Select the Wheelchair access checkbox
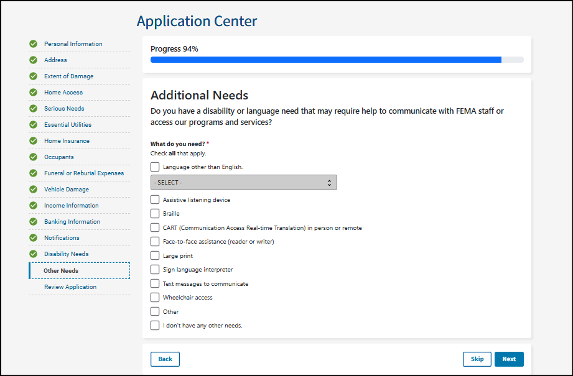Screen dimensions: 573x376 click(155, 298)
